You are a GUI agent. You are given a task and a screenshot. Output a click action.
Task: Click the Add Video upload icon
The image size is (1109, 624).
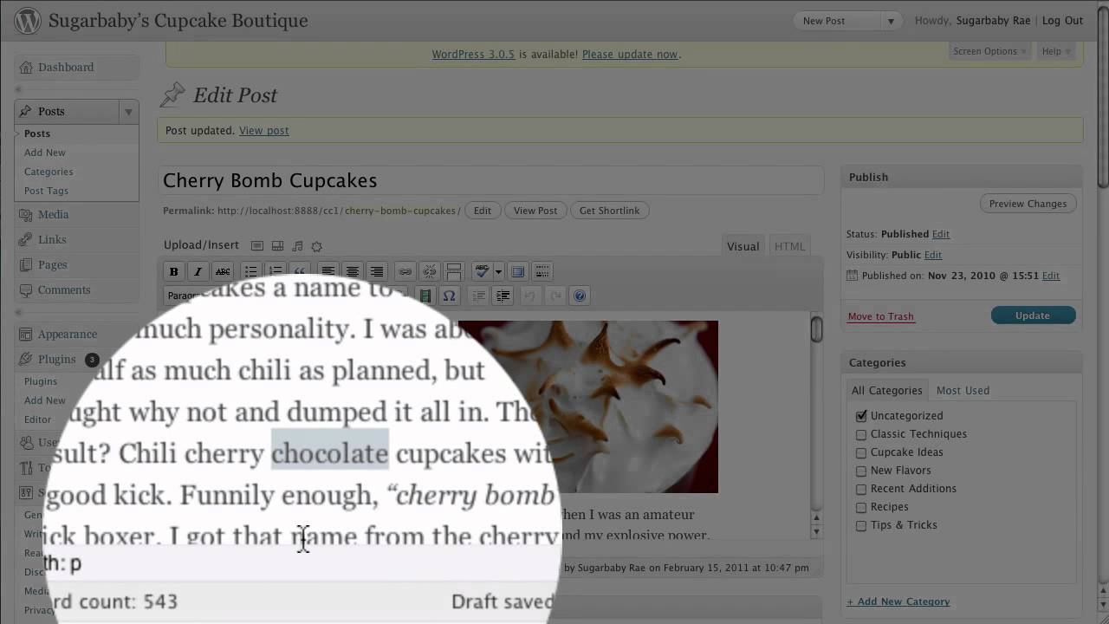(x=277, y=246)
